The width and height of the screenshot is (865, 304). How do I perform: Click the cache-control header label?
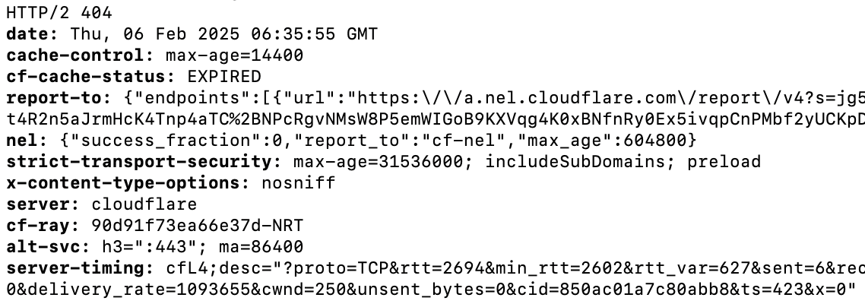75,55
